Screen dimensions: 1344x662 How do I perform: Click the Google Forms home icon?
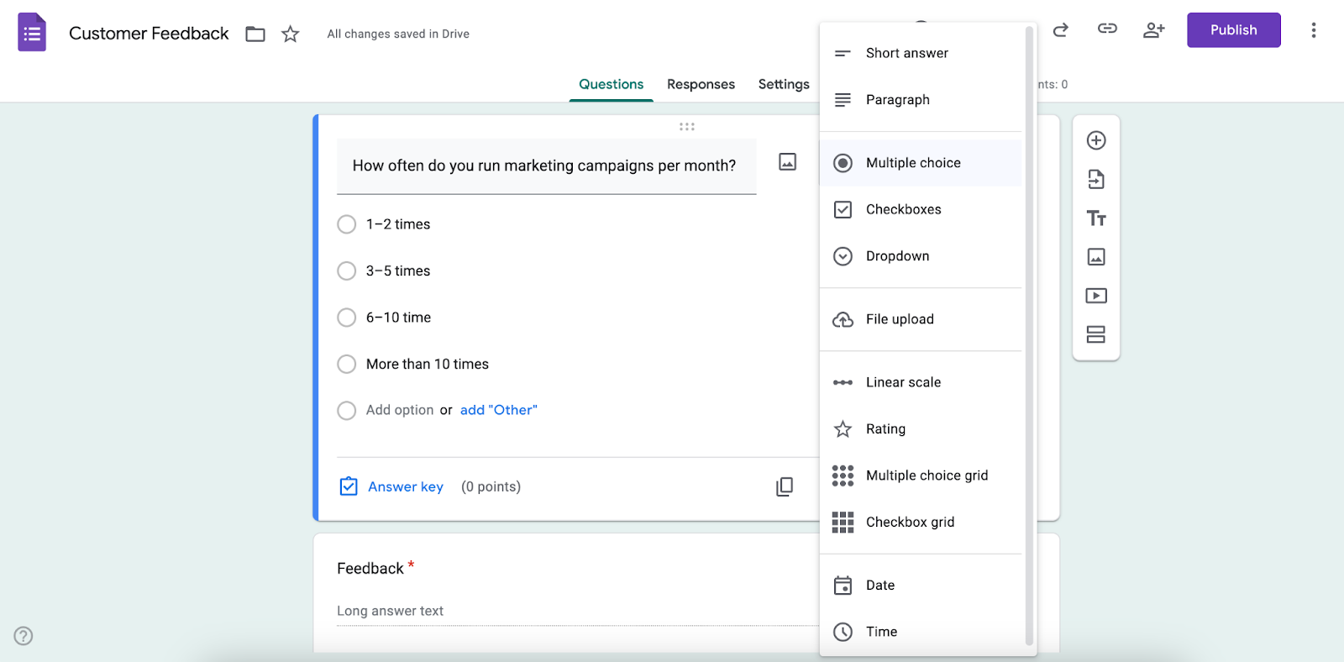point(32,33)
